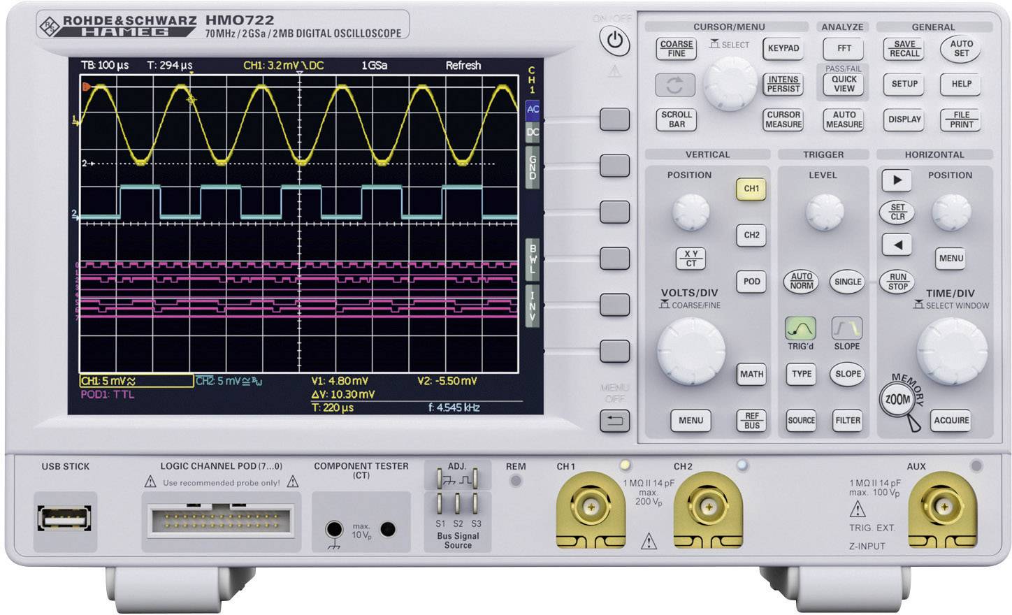Activate the XY/CT display mode

coord(691,257)
